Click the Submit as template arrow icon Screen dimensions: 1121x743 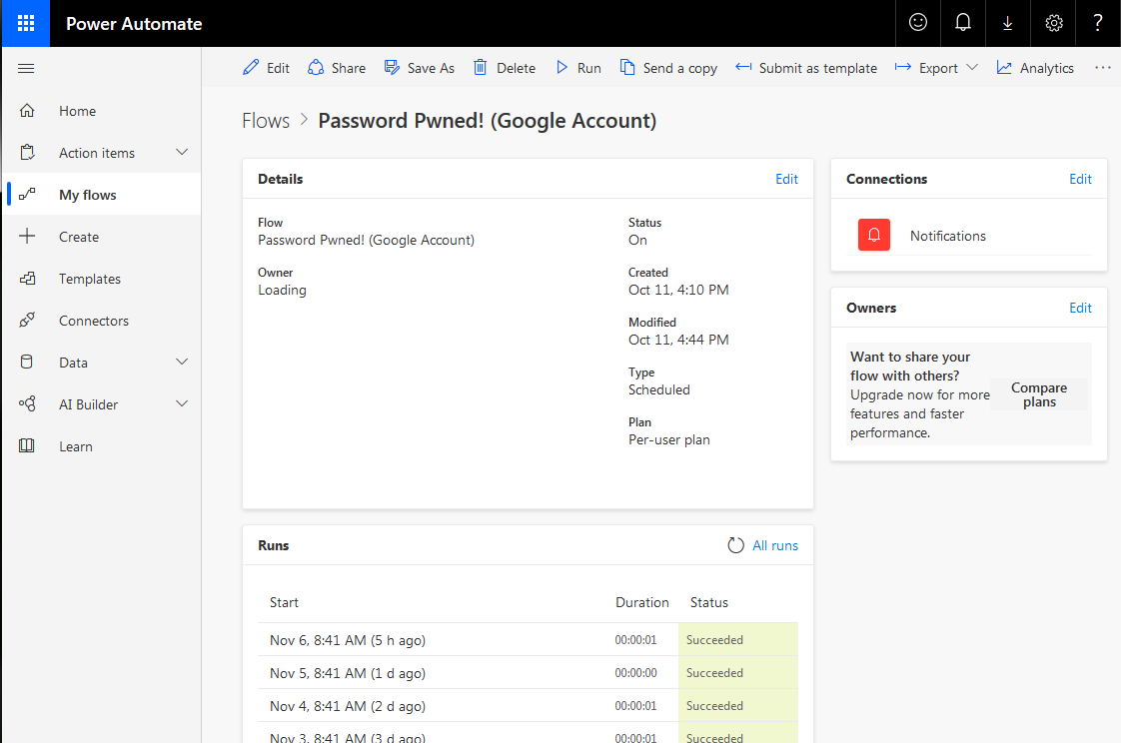pyautogui.click(x=743, y=67)
